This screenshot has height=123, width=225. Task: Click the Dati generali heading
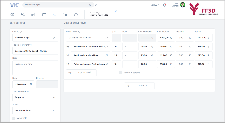(x=18, y=23)
